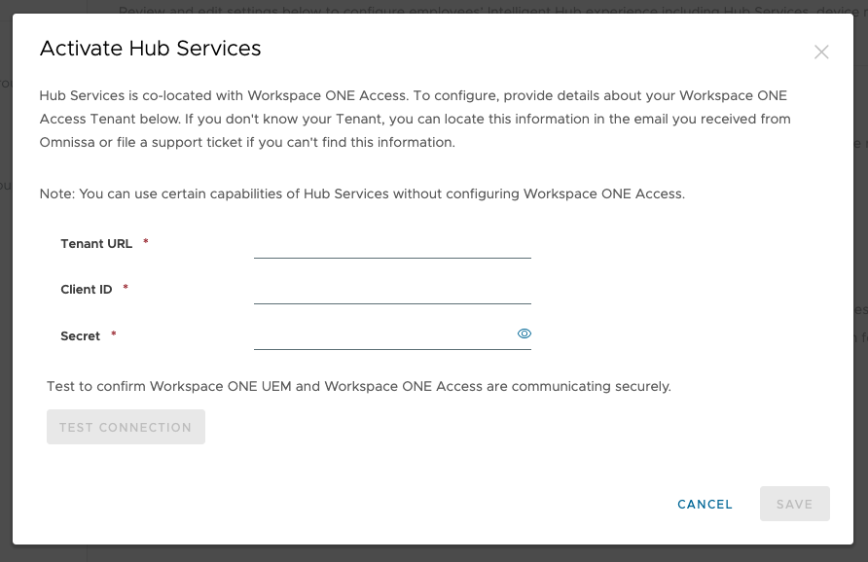Click the Note about Hub Services capabilities
The width and height of the screenshot is (868, 562).
(362, 193)
